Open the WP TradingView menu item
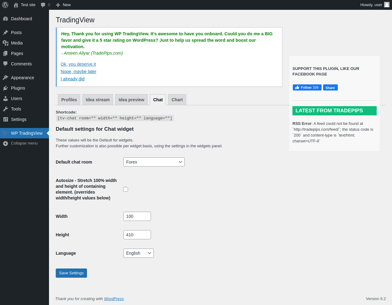Image resolution: width=392 pixels, height=305 pixels. 24,133
